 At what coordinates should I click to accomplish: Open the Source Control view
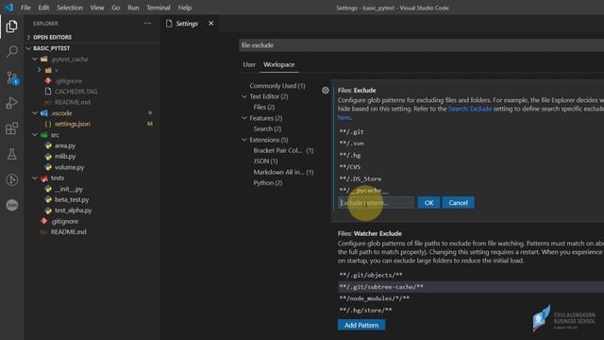pos(12,77)
